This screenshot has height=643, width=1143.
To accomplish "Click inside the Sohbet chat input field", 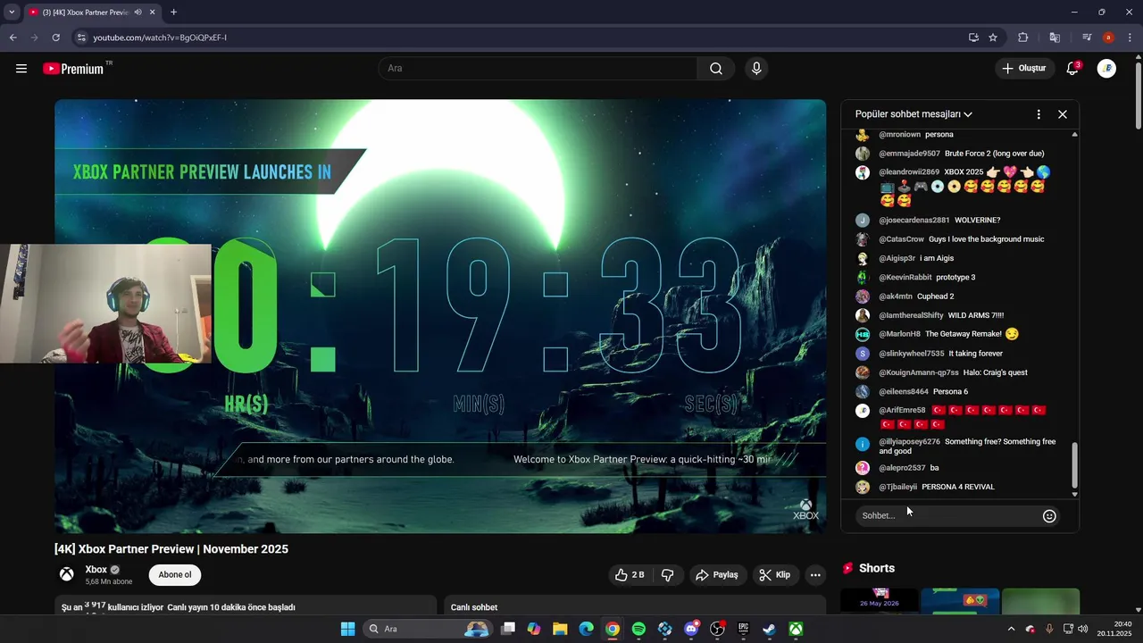I will click(947, 515).
